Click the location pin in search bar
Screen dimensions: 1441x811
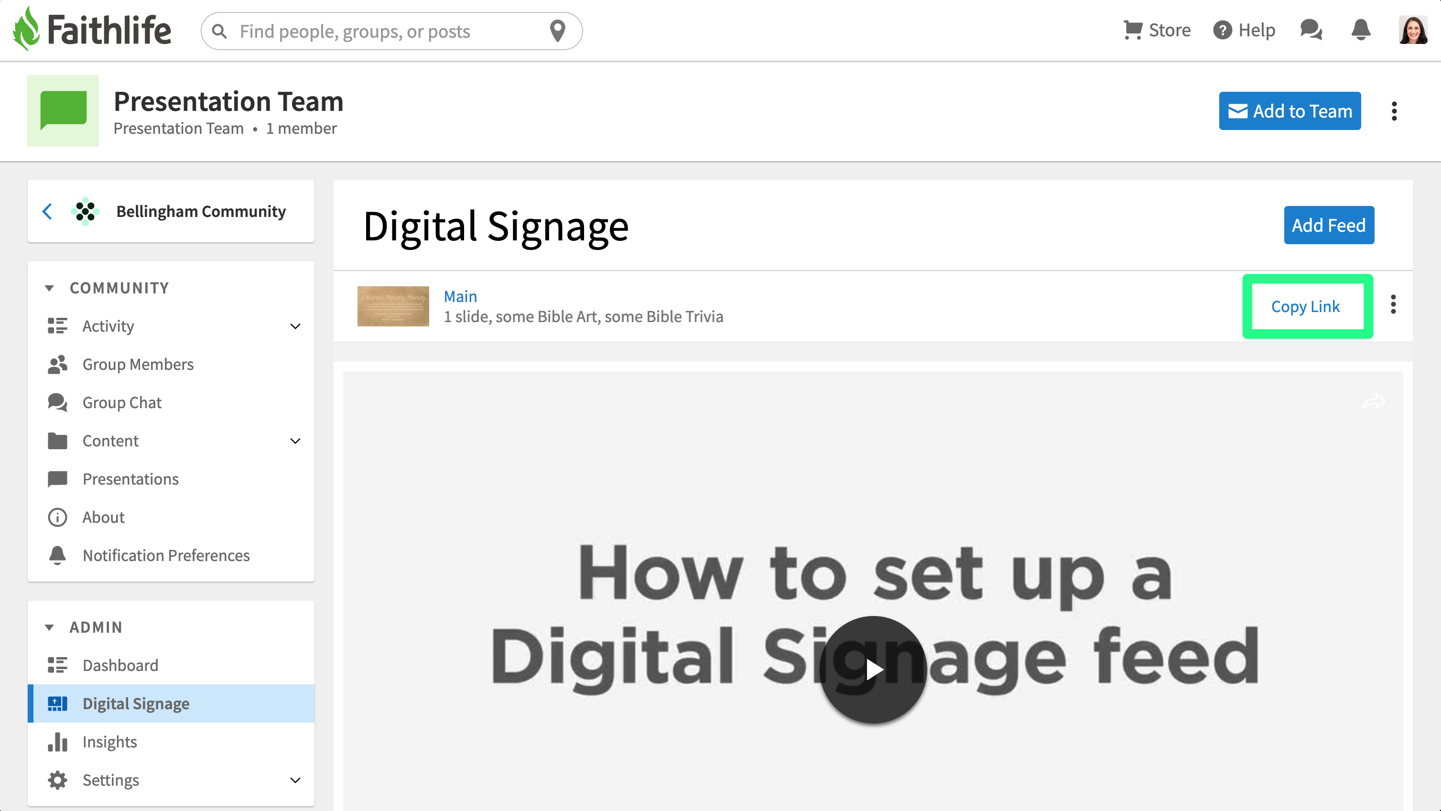click(x=557, y=31)
